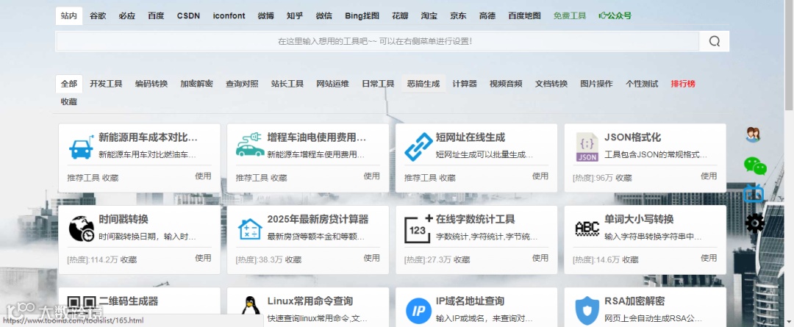Viewport: 794px width, 327px height.
Task: Click the globe clock icon of 时间戳转换
Action: click(82, 229)
